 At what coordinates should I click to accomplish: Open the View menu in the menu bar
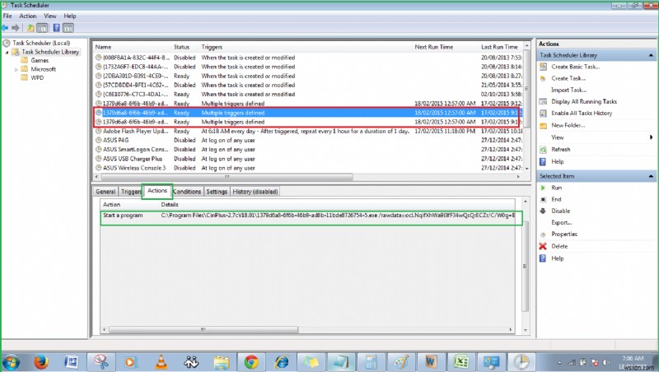point(50,16)
